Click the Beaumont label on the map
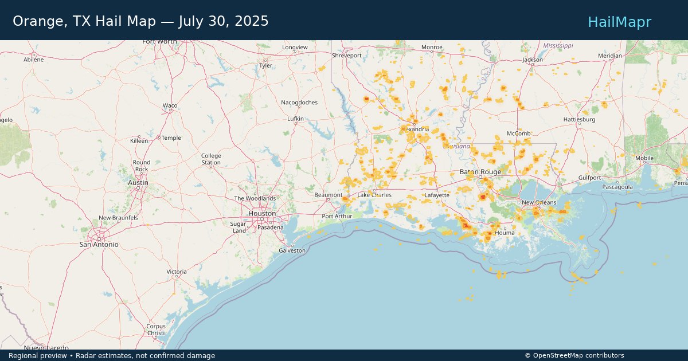Image resolution: width=688 pixels, height=361 pixels. click(328, 195)
